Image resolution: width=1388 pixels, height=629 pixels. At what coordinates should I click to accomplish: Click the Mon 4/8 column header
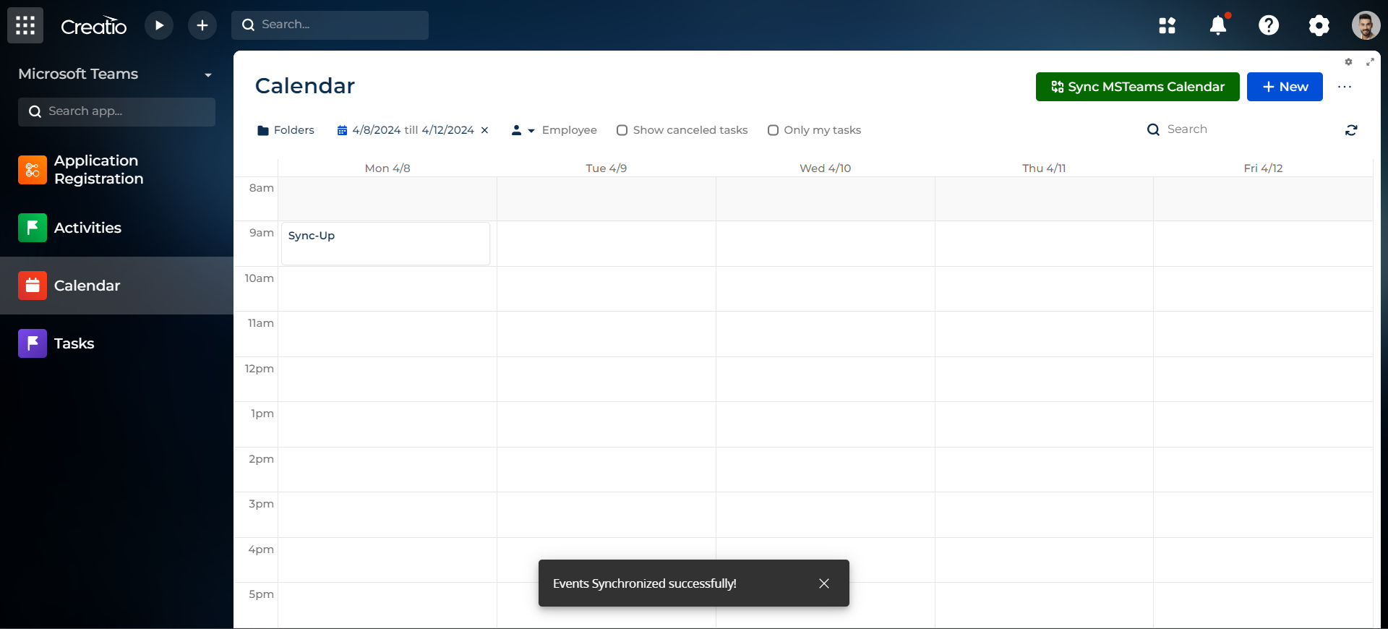click(387, 168)
